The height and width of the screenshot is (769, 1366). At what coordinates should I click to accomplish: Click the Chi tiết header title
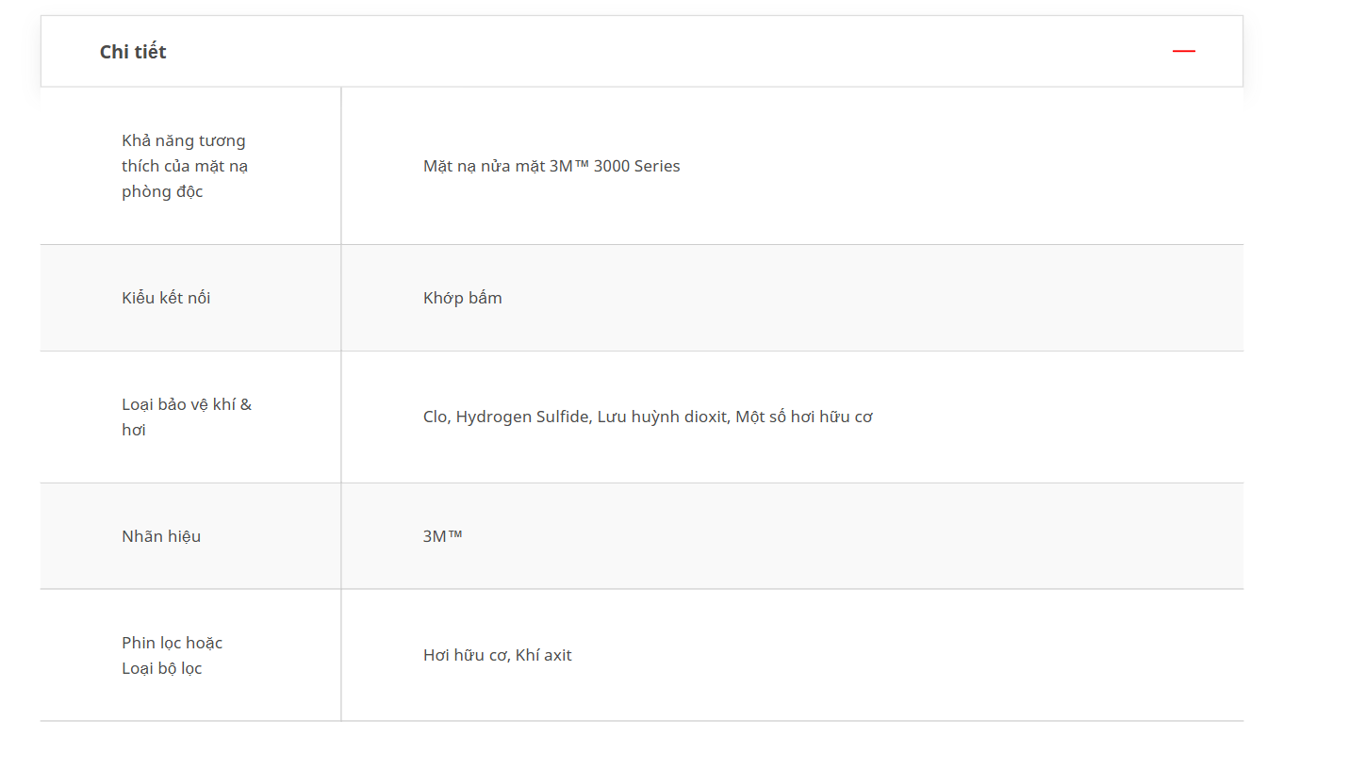(133, 52)
